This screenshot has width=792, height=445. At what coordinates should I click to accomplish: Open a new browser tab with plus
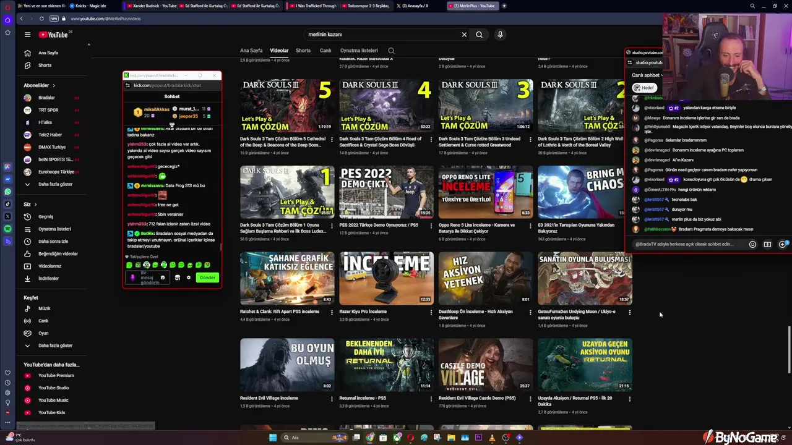[504, 6]
